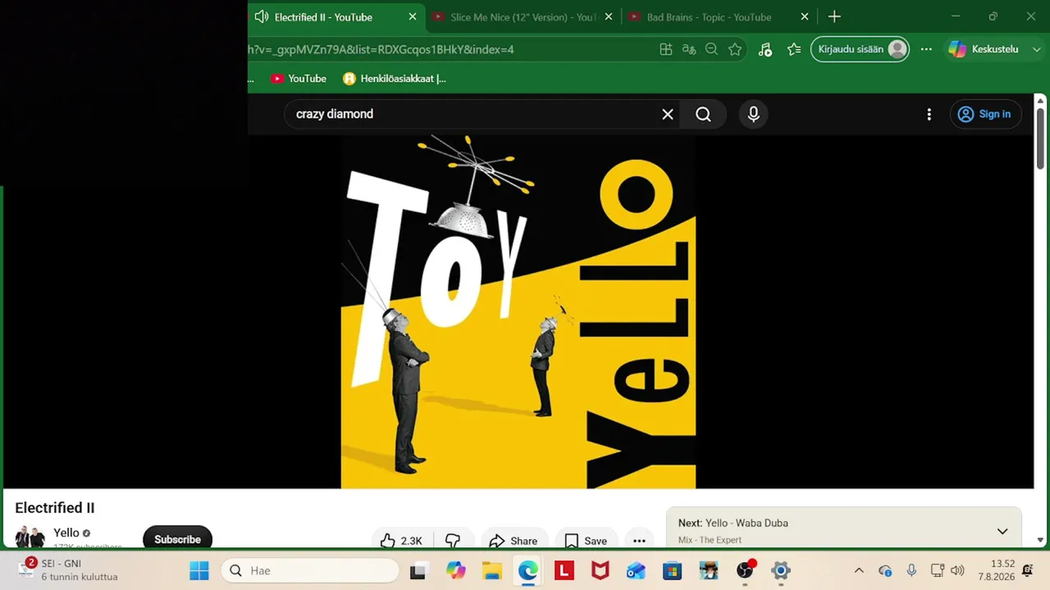Open Outlook from the taskbar
The height and width of the screenshot is (590, 1050).
637,570
